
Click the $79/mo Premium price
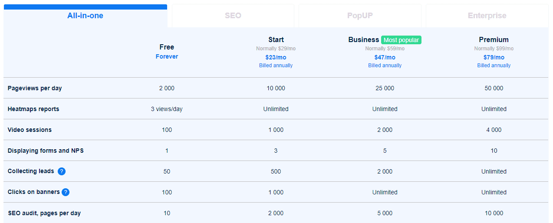[x=494, y=57]
